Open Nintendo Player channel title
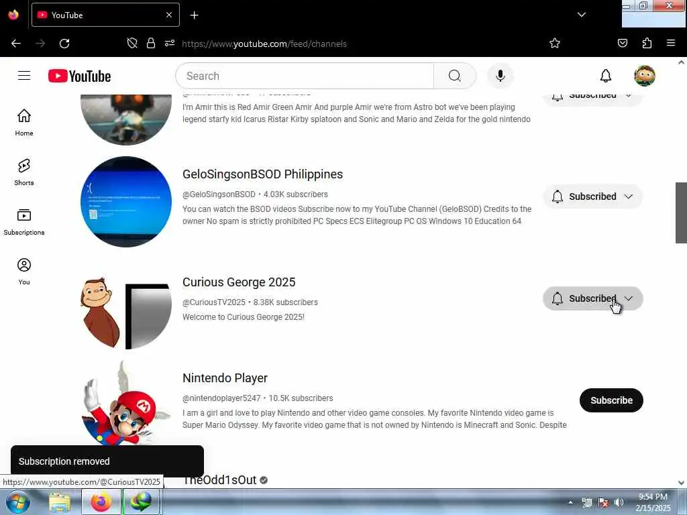 225,378
